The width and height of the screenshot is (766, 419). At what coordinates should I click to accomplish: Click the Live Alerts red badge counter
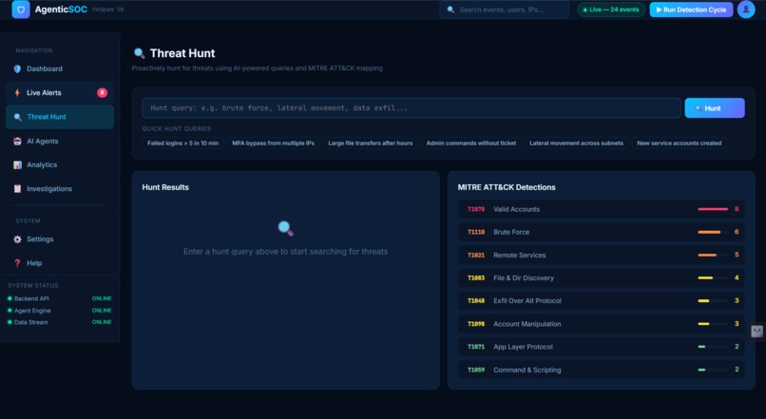tap(102, 93)
